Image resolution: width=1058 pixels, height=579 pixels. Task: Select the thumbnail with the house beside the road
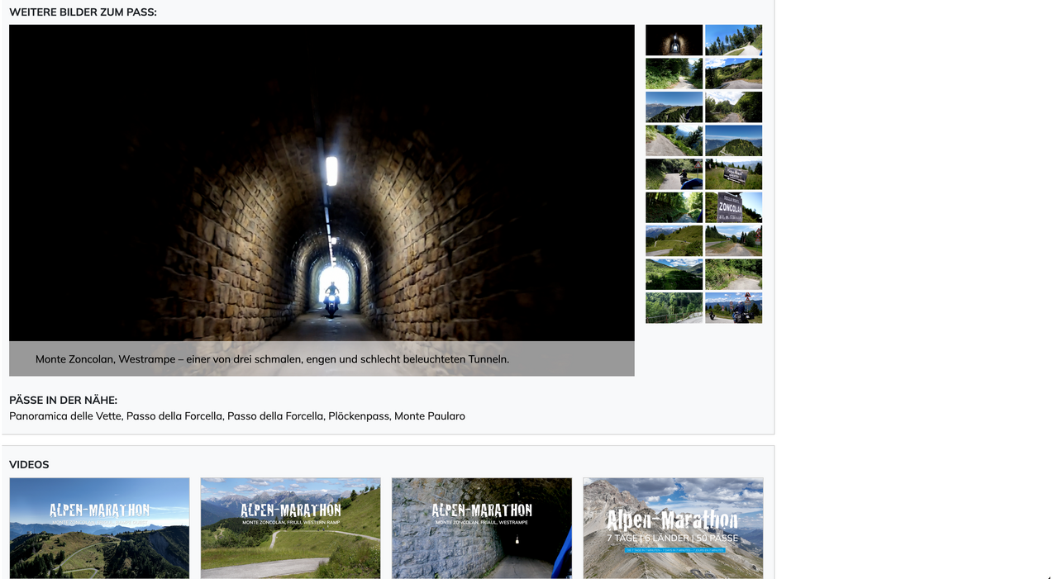pyautogui.click(x=733, y=241)
